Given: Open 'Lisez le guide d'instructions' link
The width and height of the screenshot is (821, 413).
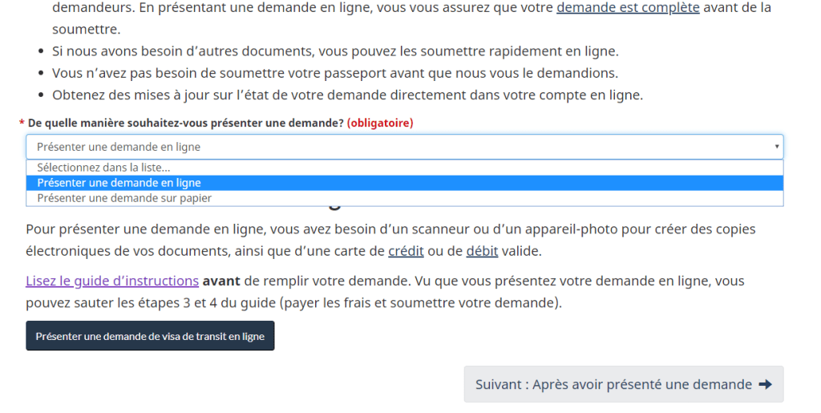Looking at the screenshot, I should 112,281.
